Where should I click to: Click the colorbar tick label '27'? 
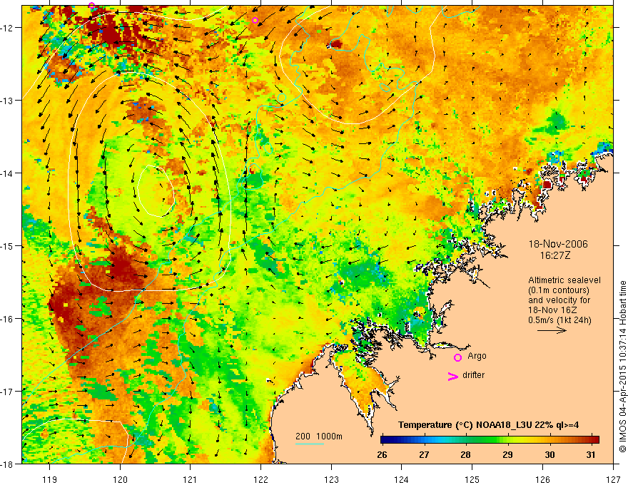(x=424, y=454)
